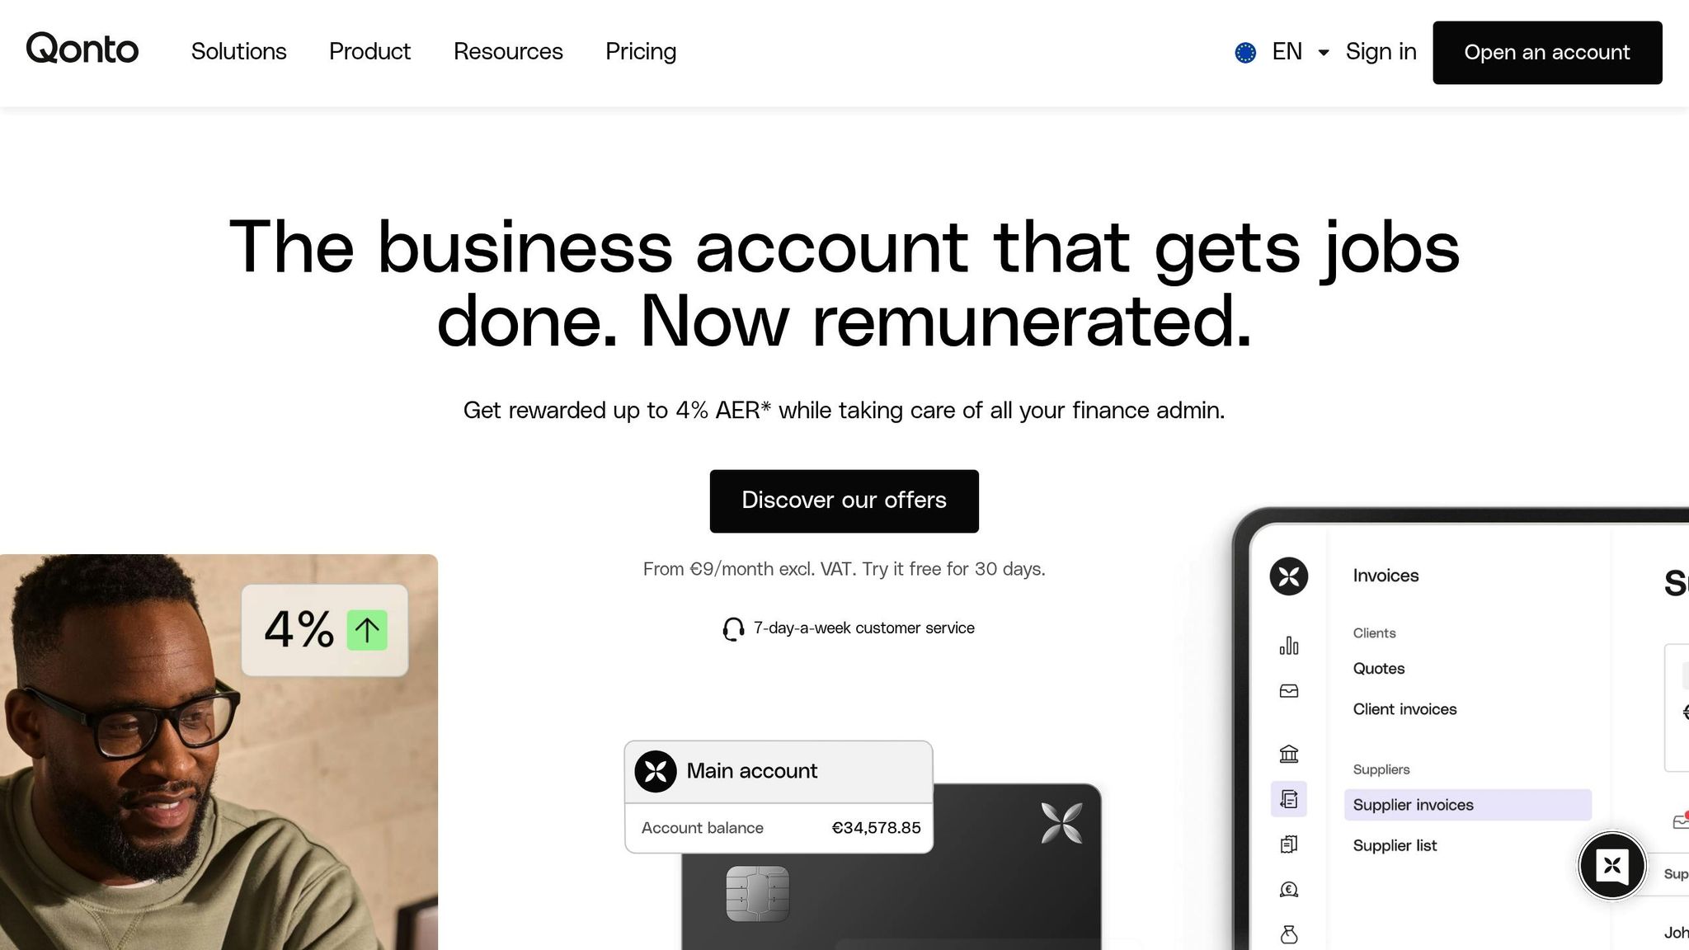
Task: Open the floating Qonto chat widget
Action: [x=1612, y=865]
